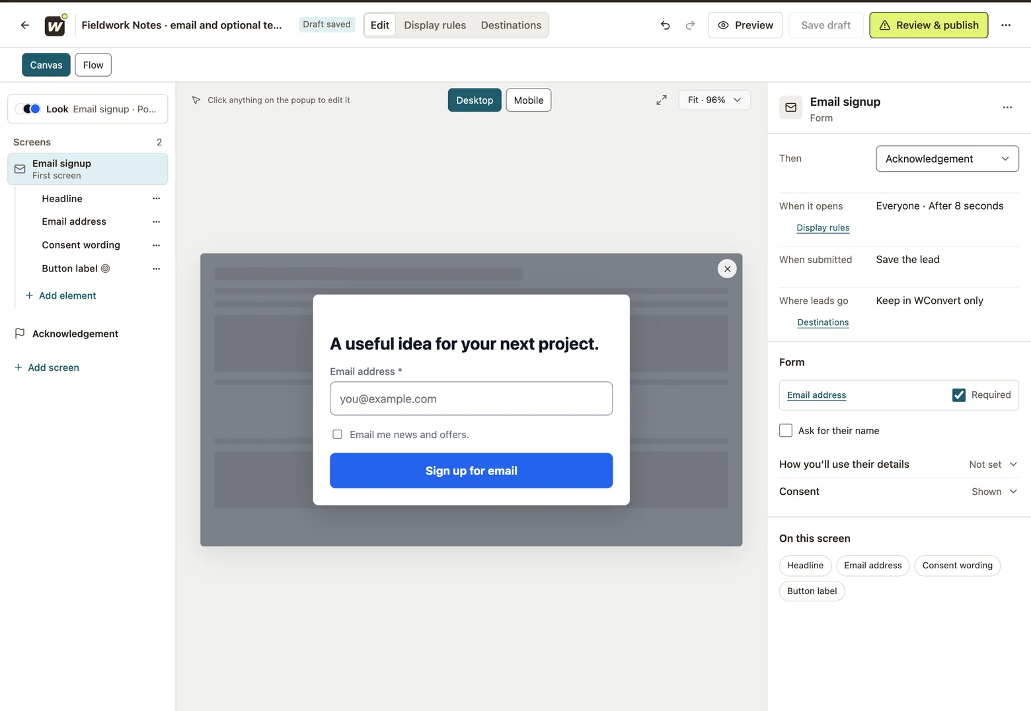Image resolution: width=1031 pixels, height=711 pixels.
Task: Click the 'Sign up for email' popup button
Action: [x=471, y=470]
